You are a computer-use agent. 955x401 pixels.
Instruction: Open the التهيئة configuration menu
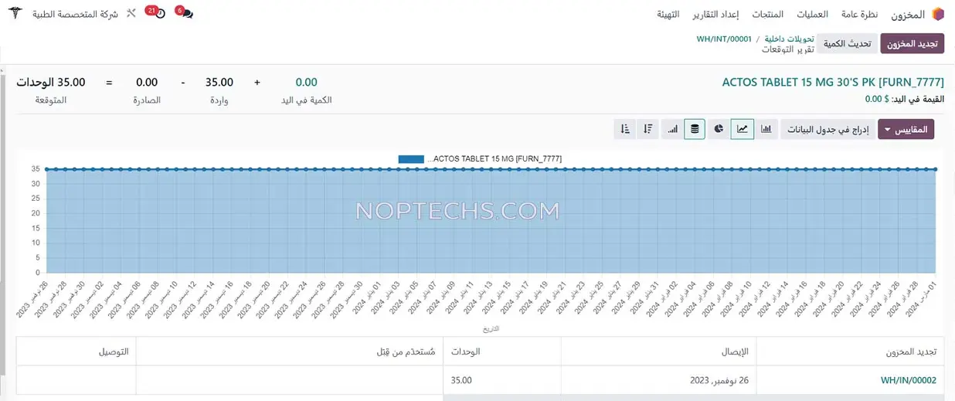tap(668, 15)
